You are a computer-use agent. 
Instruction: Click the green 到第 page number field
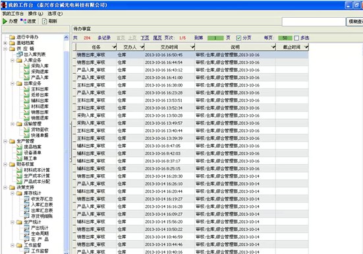(x=215, y=38)
